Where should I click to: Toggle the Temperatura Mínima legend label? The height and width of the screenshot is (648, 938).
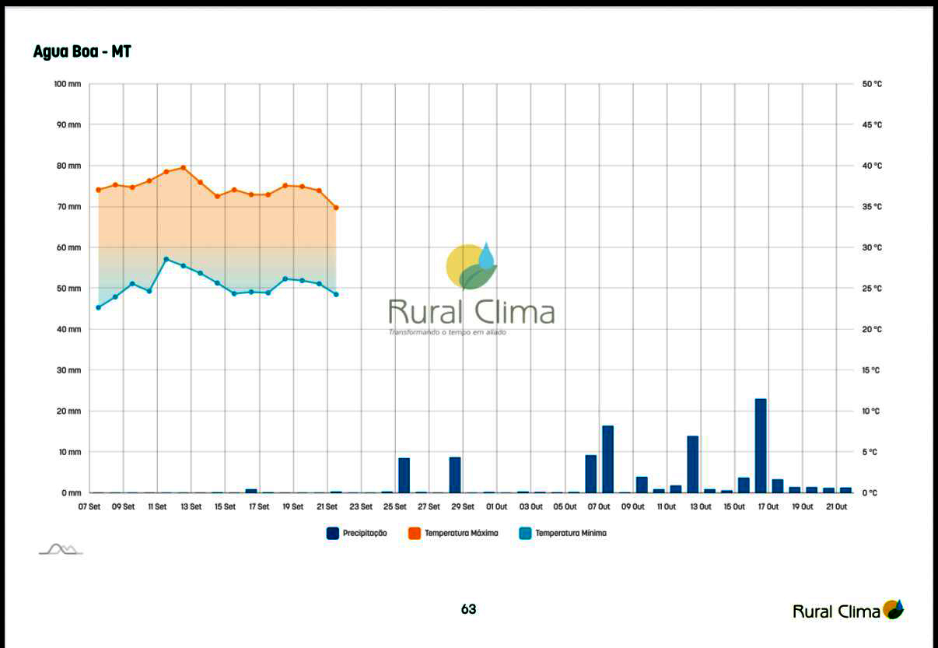pos(571,534)
